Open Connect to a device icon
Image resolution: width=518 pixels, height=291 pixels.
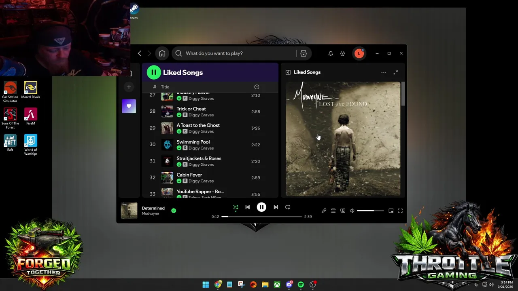point(343,211)
